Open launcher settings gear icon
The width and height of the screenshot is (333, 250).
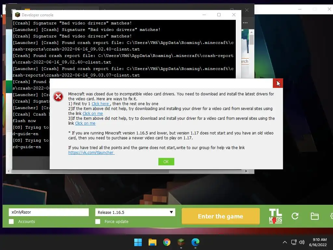(x=331, y=216)
